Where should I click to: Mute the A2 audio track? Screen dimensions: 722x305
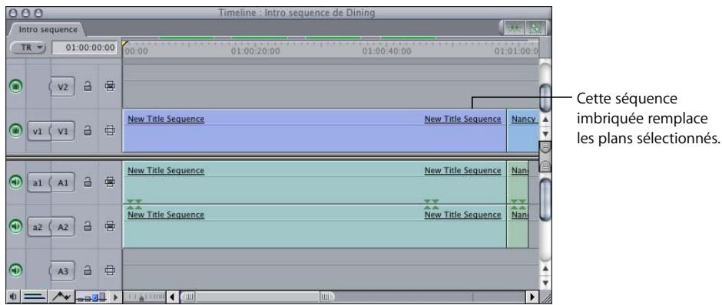point(15,226)
